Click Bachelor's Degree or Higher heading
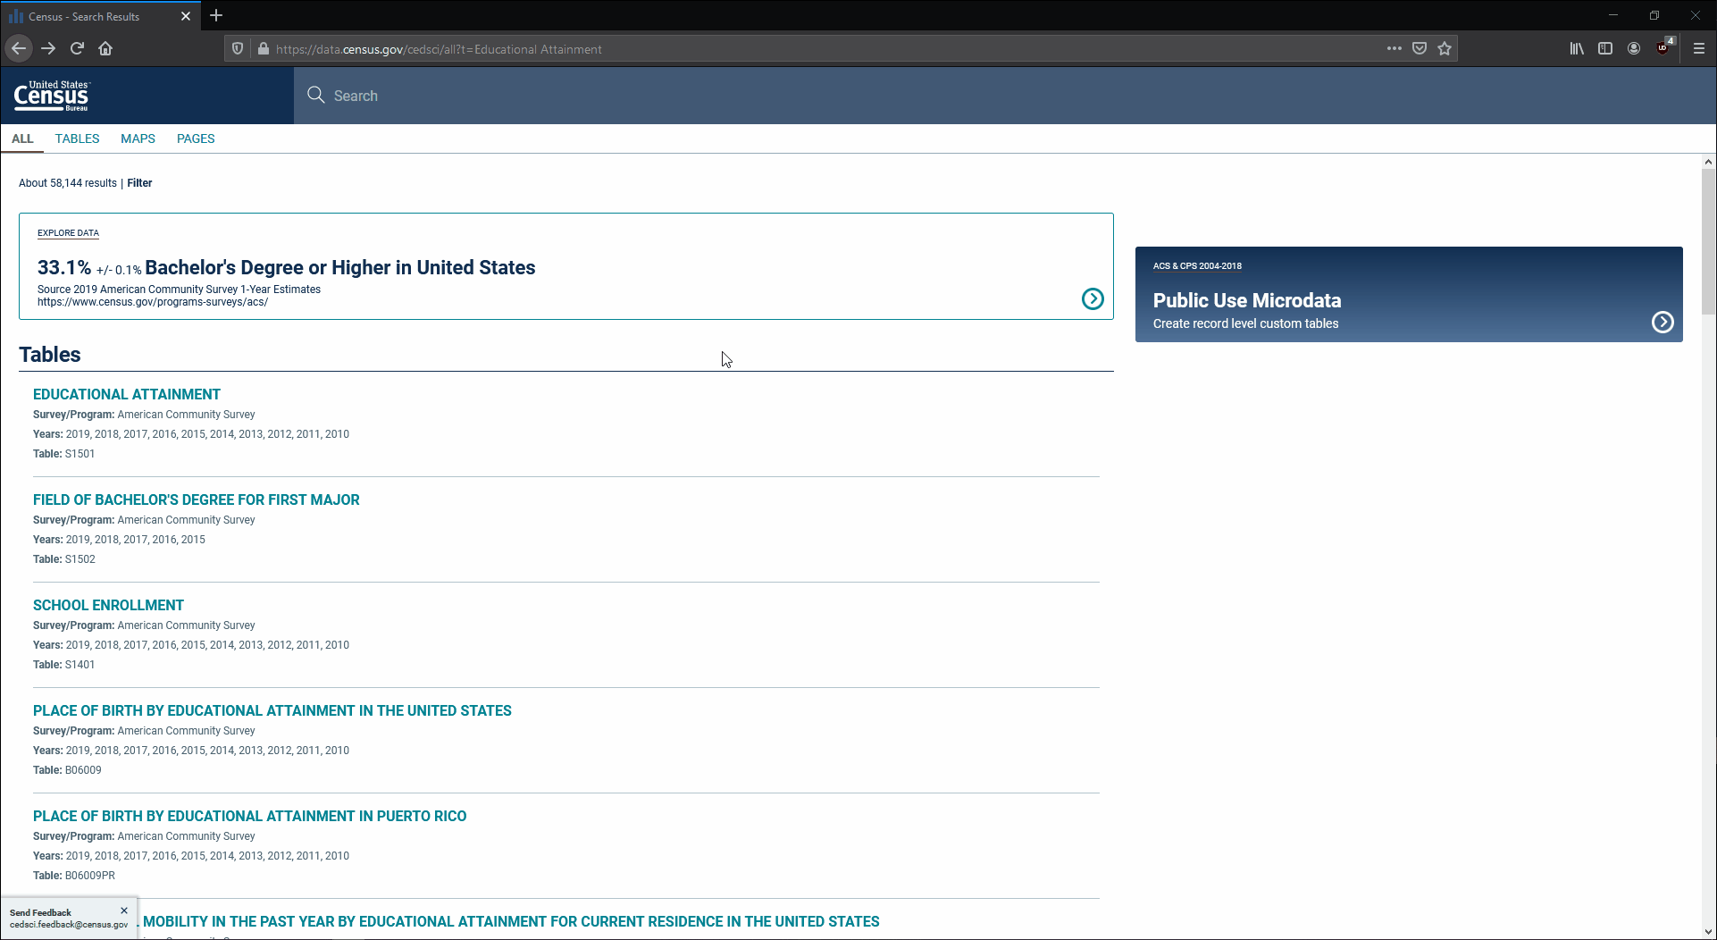 [340, 267]
